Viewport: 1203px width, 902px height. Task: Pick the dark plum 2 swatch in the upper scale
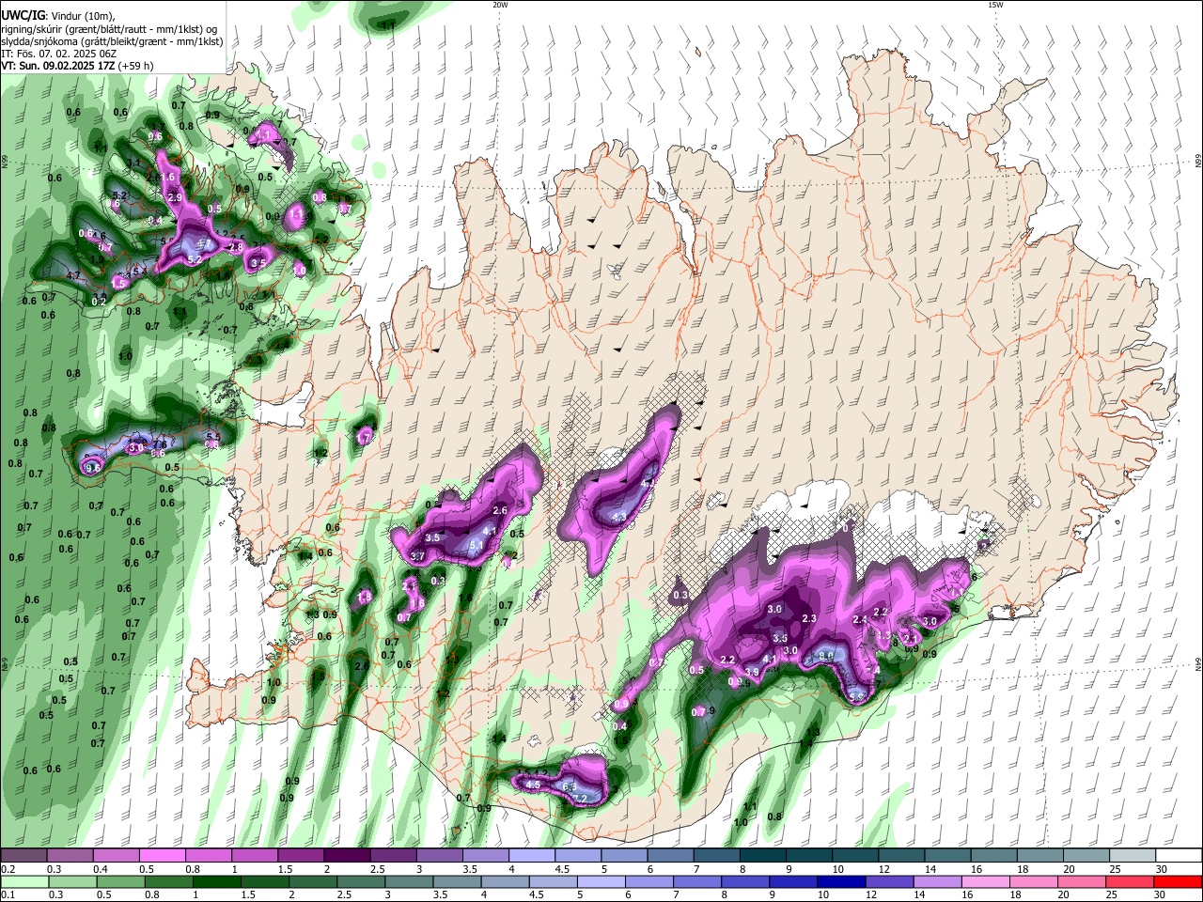[346, 856]
